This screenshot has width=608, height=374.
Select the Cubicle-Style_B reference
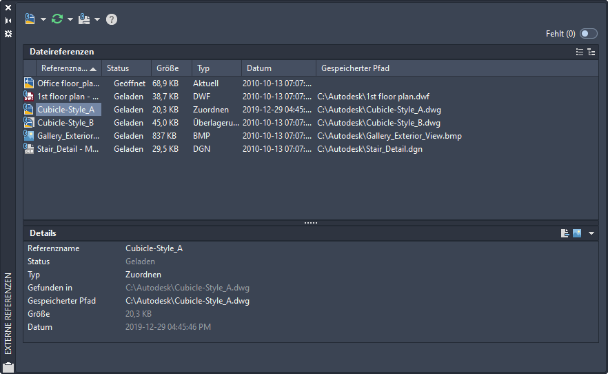[65, 123]
